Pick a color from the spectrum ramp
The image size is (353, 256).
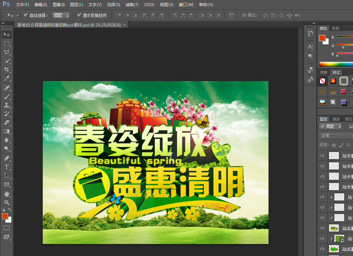click(336, 64)
